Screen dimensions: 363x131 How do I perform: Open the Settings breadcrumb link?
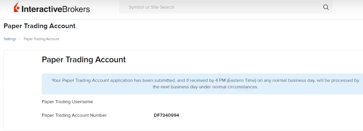point(10,39)
